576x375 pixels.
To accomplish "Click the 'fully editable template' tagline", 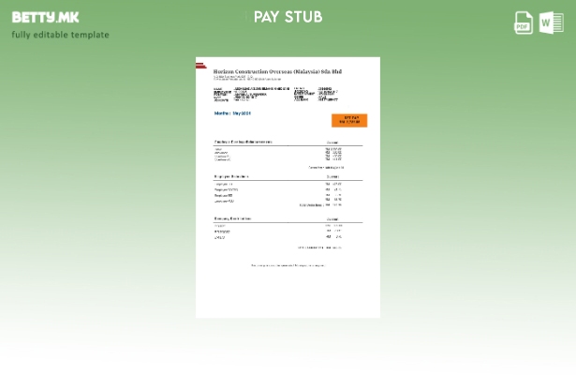I will coord(60,35).
